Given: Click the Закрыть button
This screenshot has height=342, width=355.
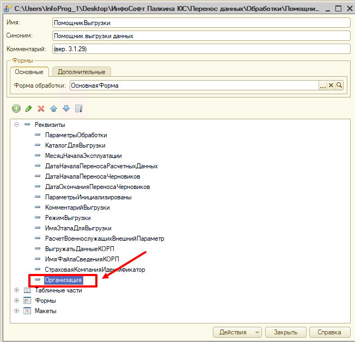Looking at the screenshot, I should (x=285, y=332).
